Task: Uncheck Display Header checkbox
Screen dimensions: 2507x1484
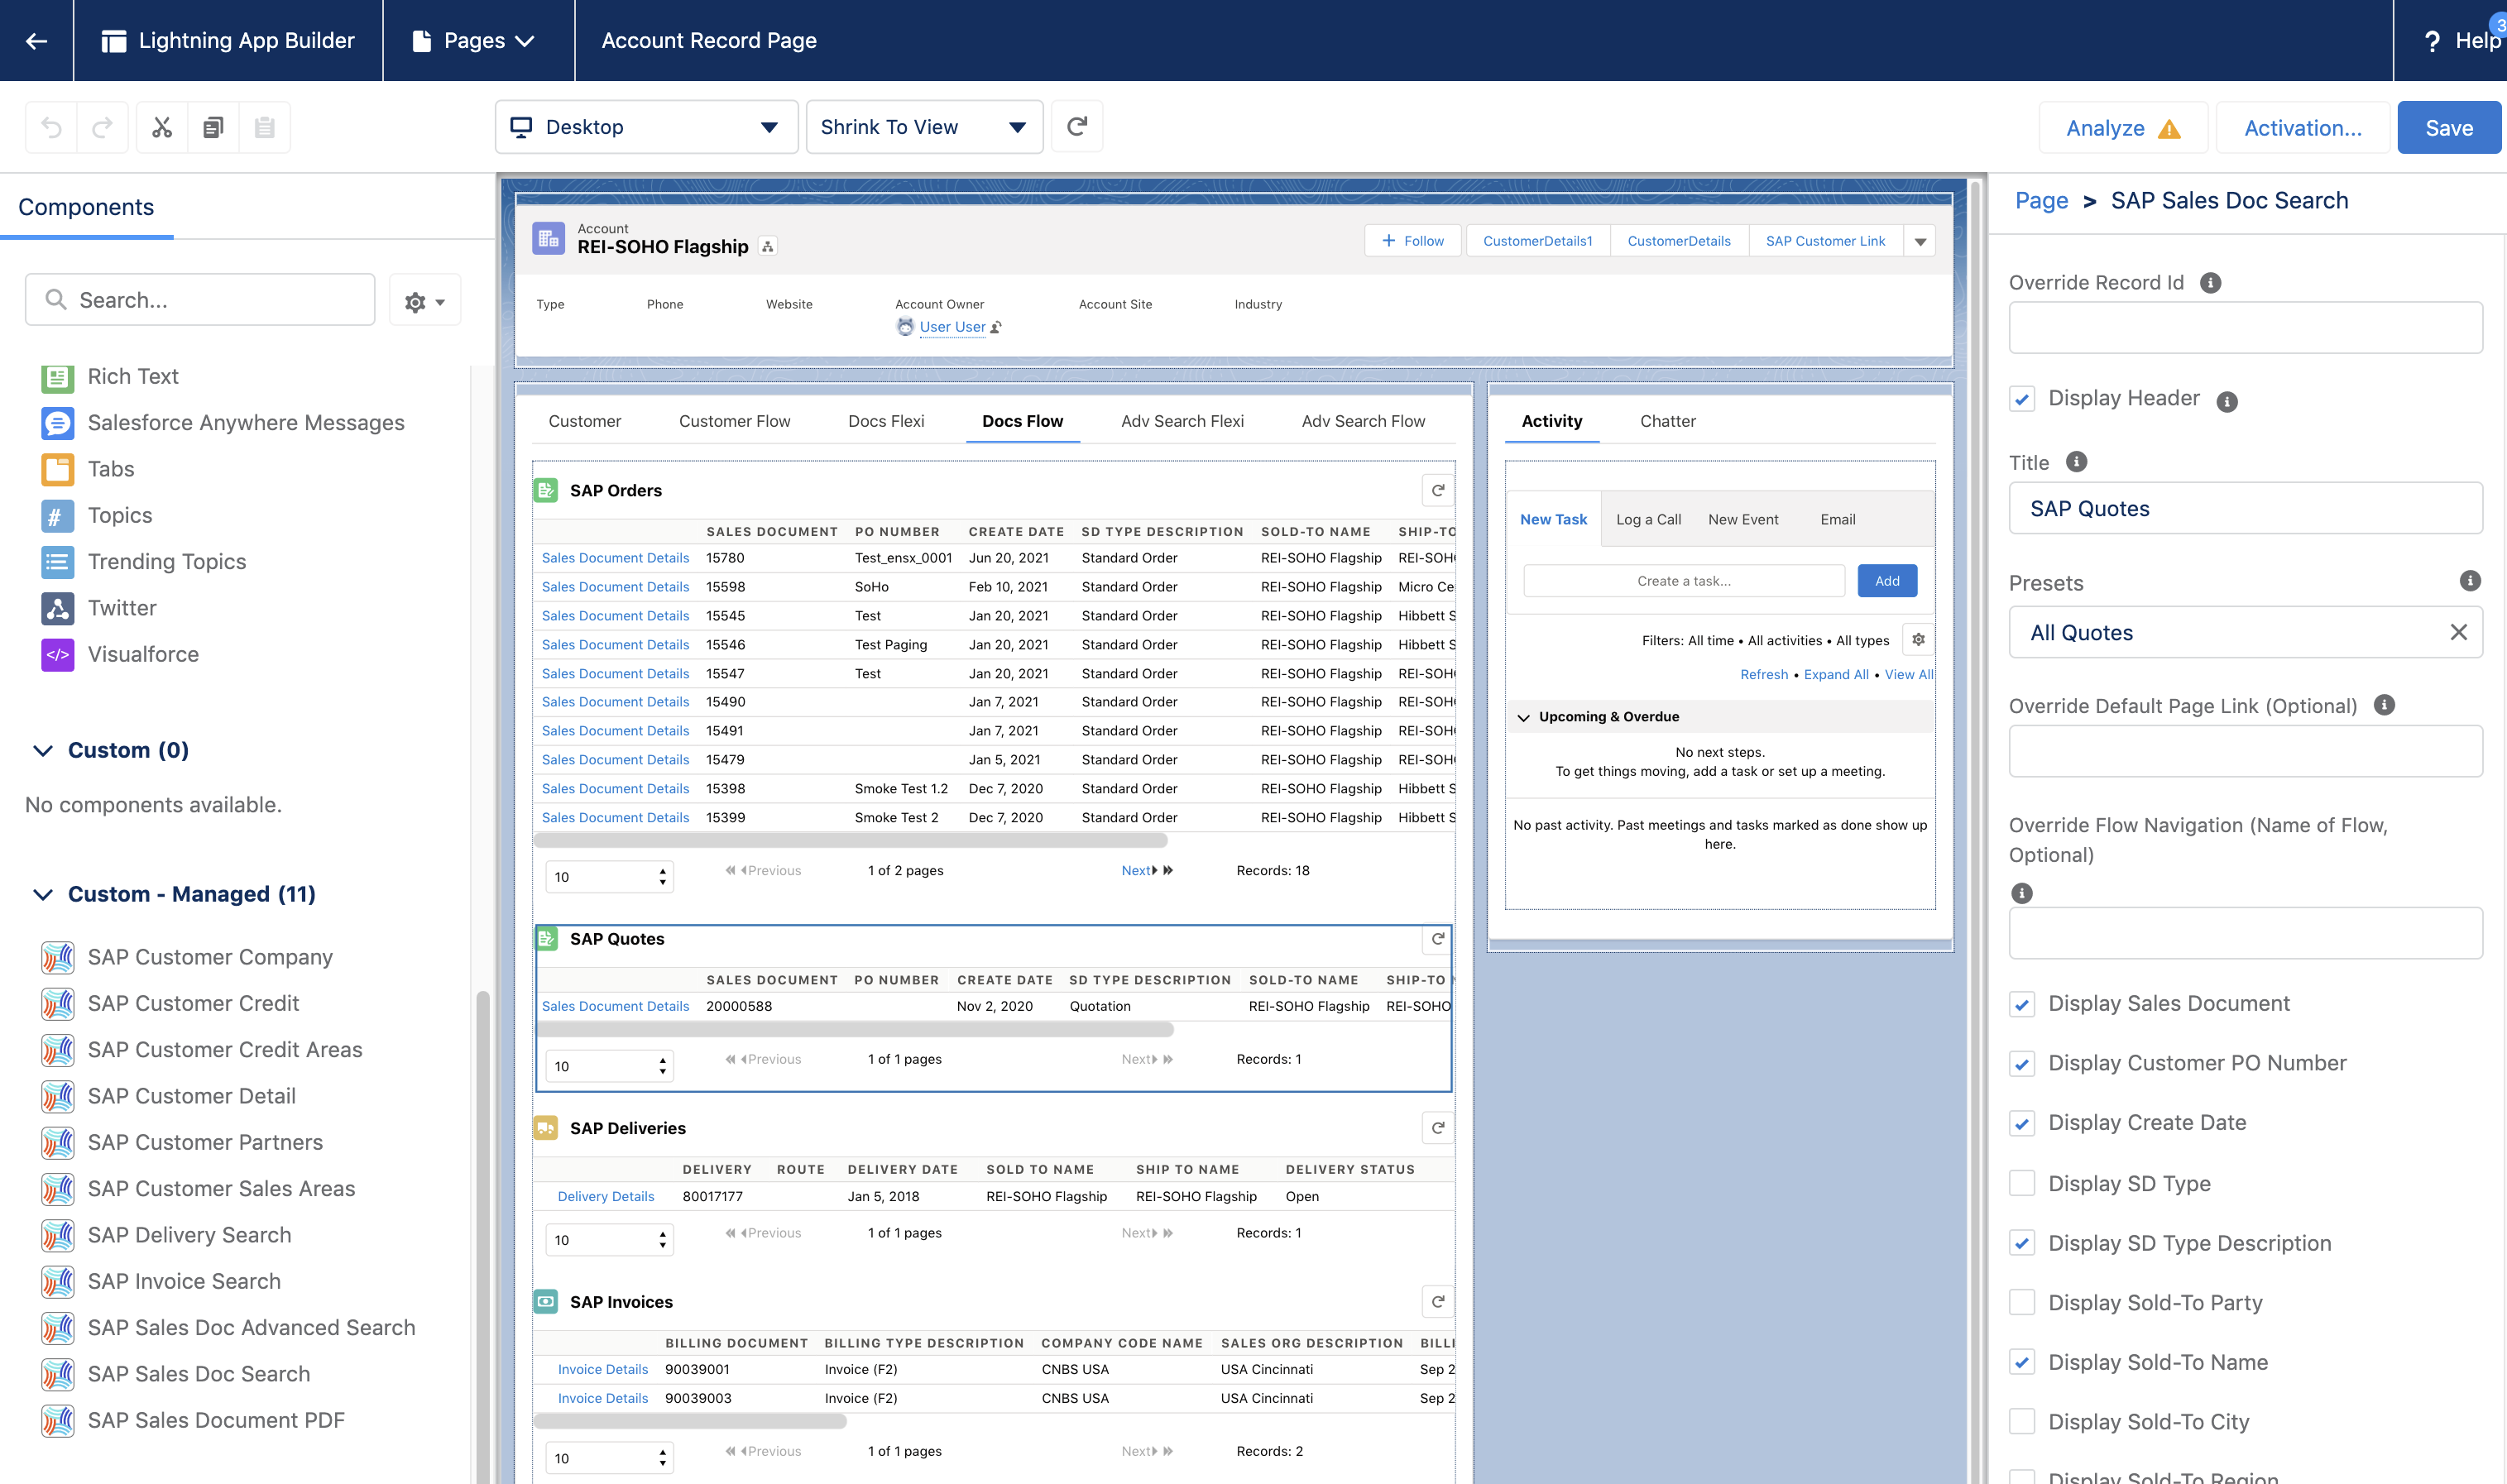Action: (2022, 399)
